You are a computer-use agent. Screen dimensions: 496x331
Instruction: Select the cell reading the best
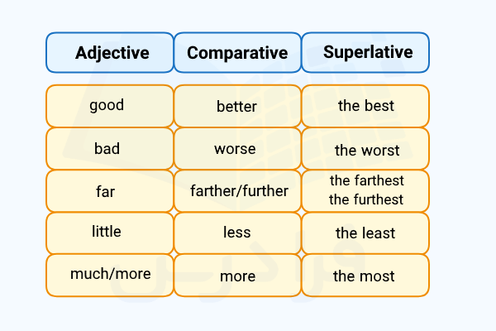[365, 106]
